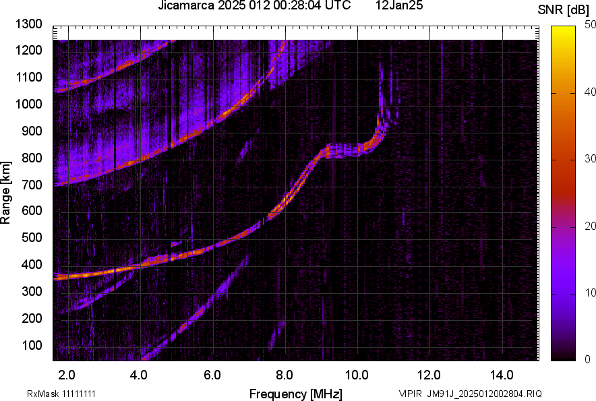Click the filename 'JM91J_2025012002804.RIQ'
The height and width of the screenshot is (401, 596).
(484, 394)
